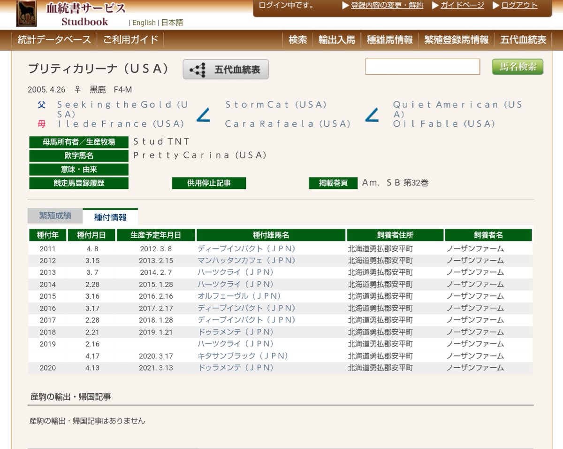This screenshot has width=563, height=449.
Task: Click the 母馬所有者／生産牧場 label
Action: (x=79, y=142)
